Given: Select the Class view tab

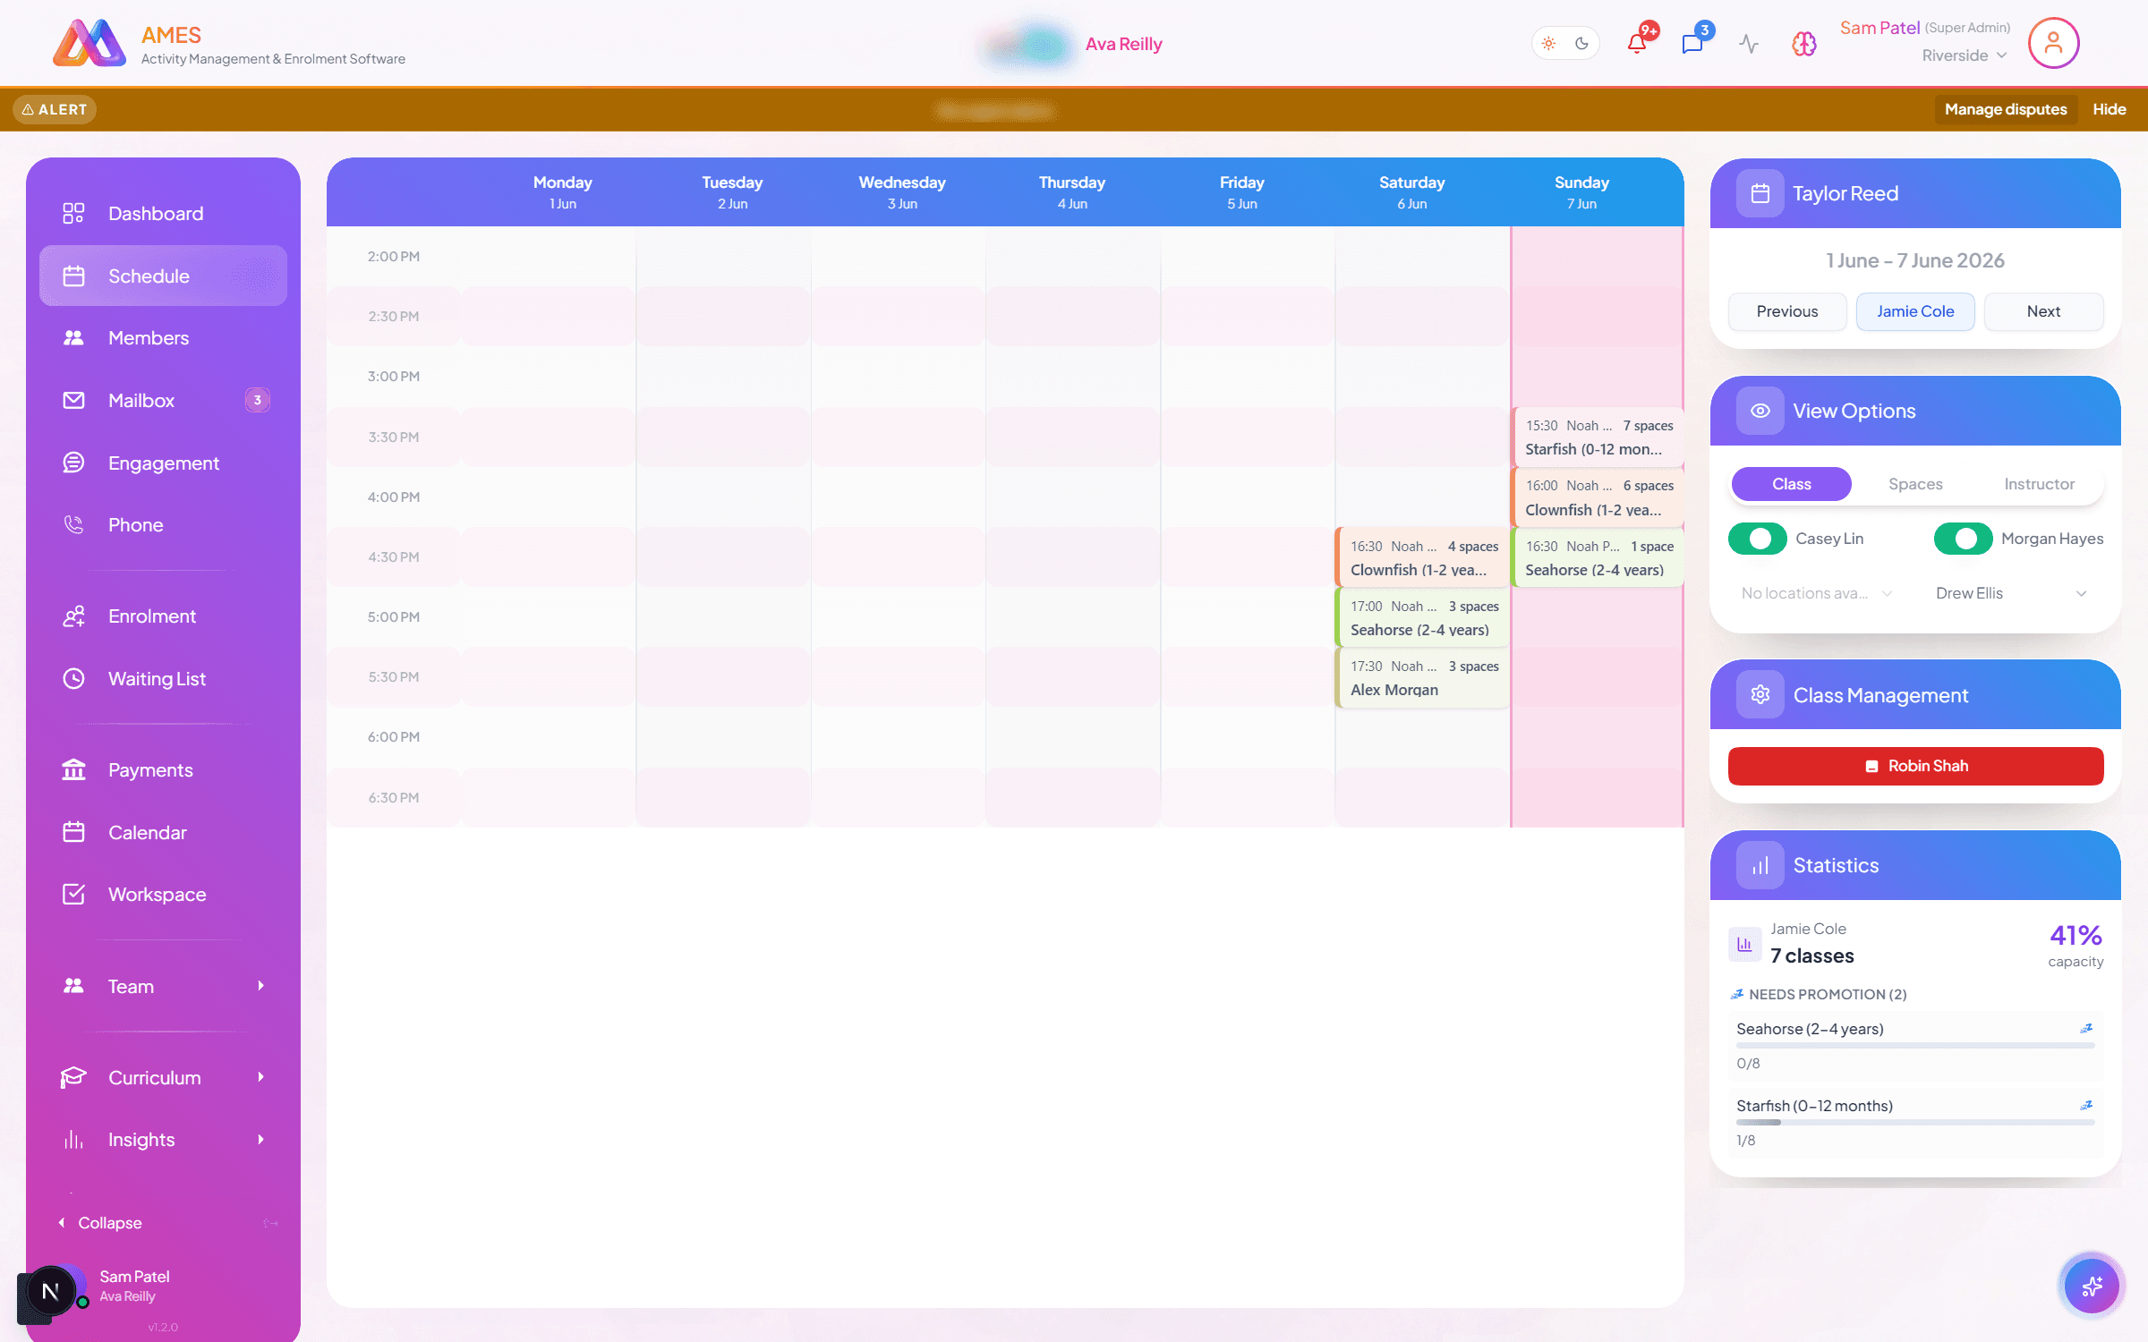Looking at the screenshot, I should (x=1791, y=484).
